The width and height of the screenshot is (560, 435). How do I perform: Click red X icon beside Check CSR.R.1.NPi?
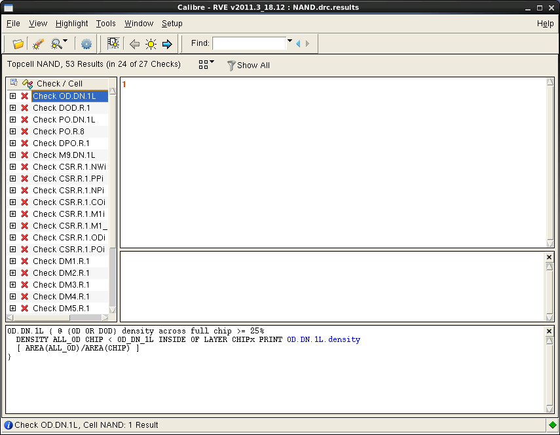pos(24,191)
